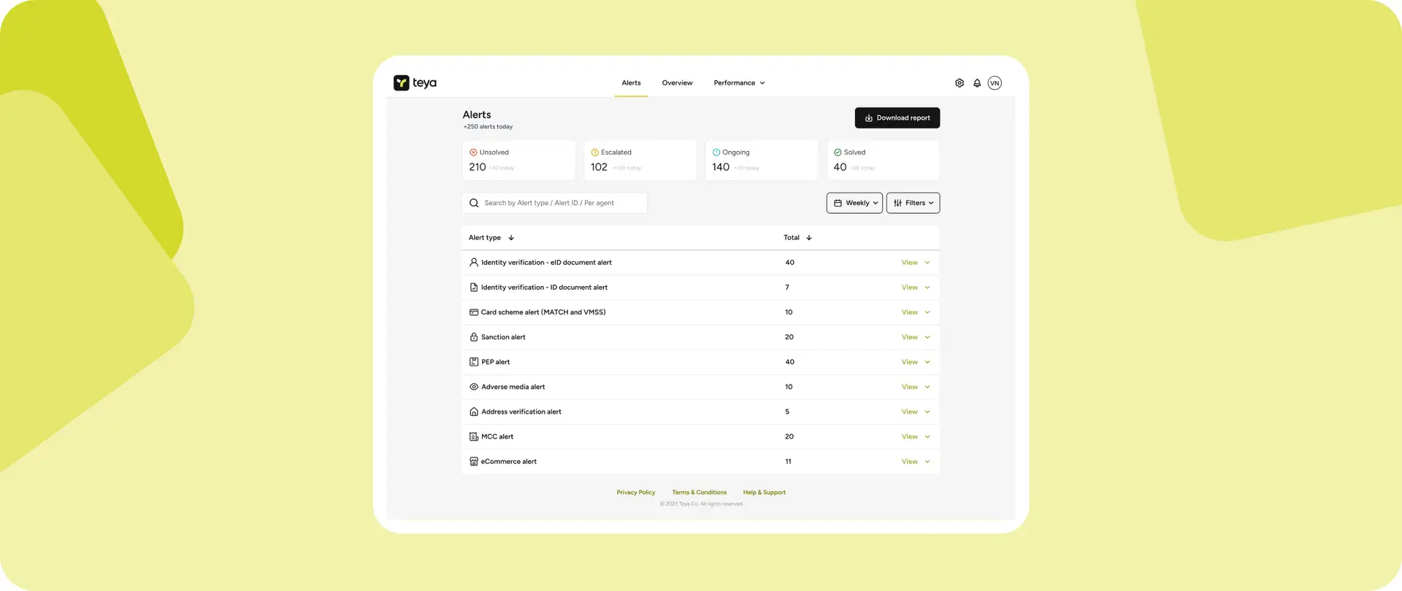View the MCC alert details

tap(909, 437)
